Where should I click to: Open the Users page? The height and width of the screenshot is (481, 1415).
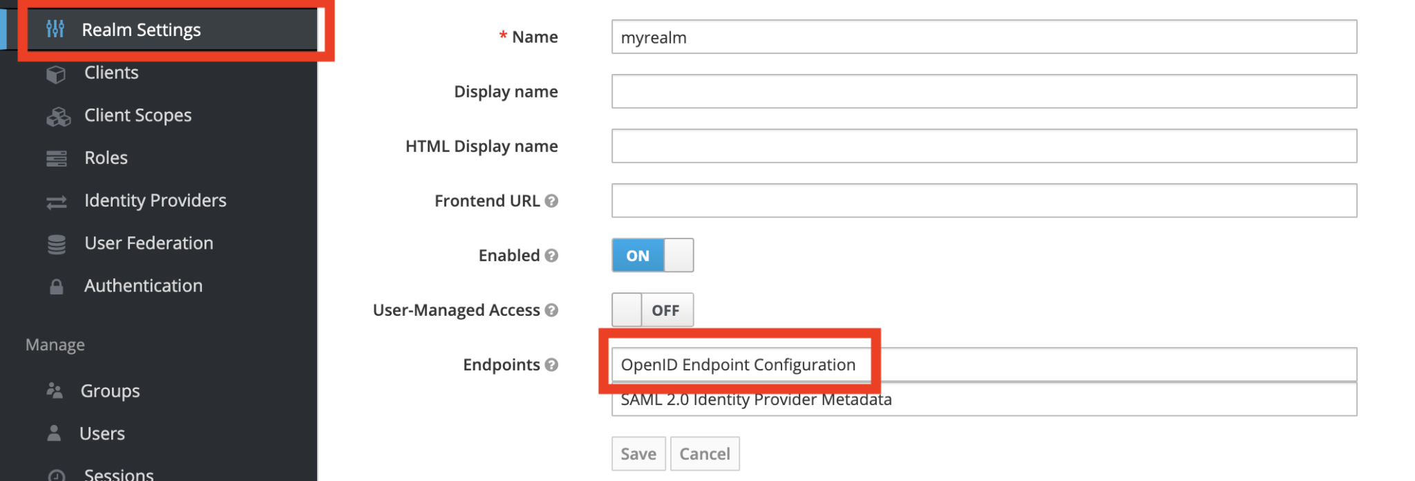(x=102, y=434)
